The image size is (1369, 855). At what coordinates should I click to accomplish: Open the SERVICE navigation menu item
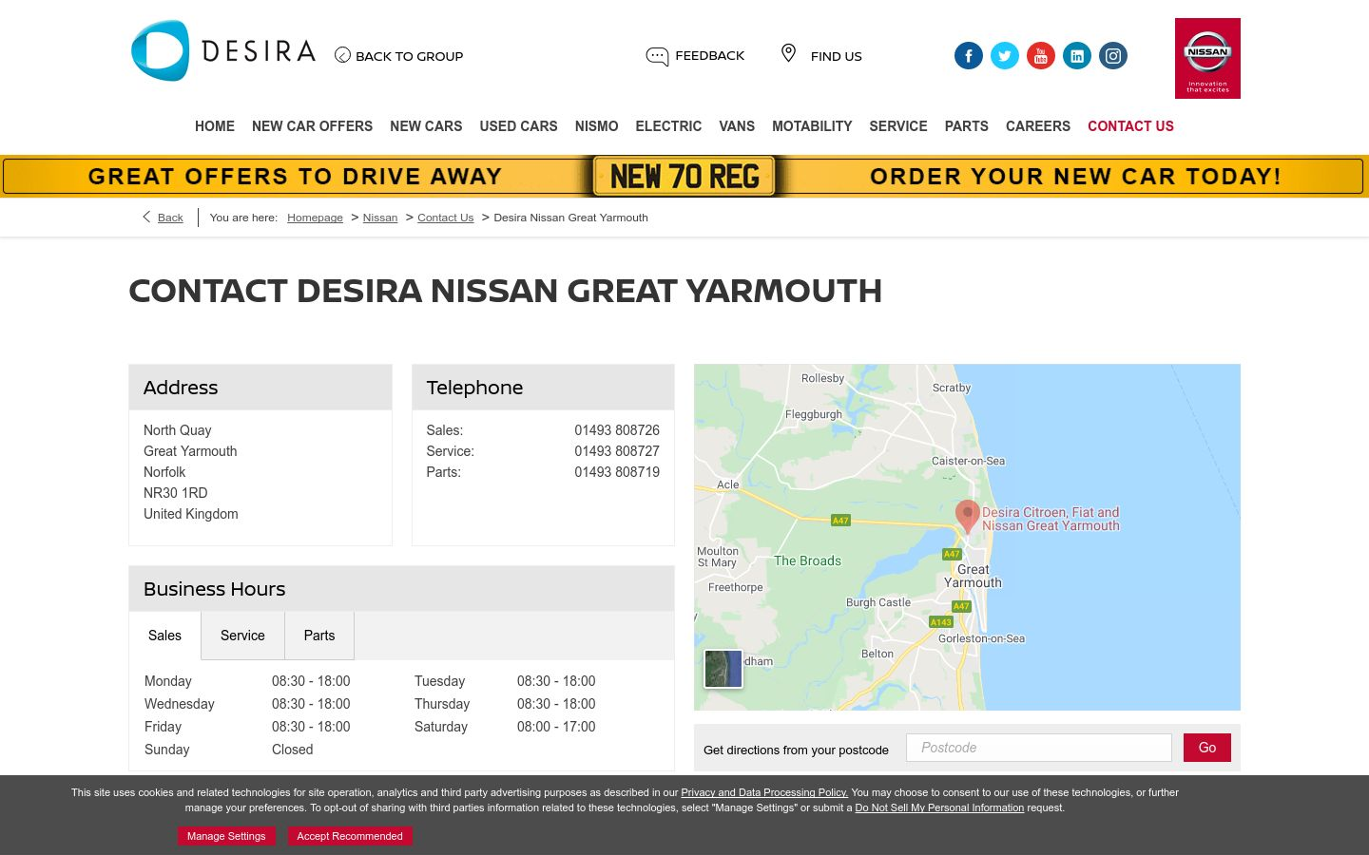point(898,126)
